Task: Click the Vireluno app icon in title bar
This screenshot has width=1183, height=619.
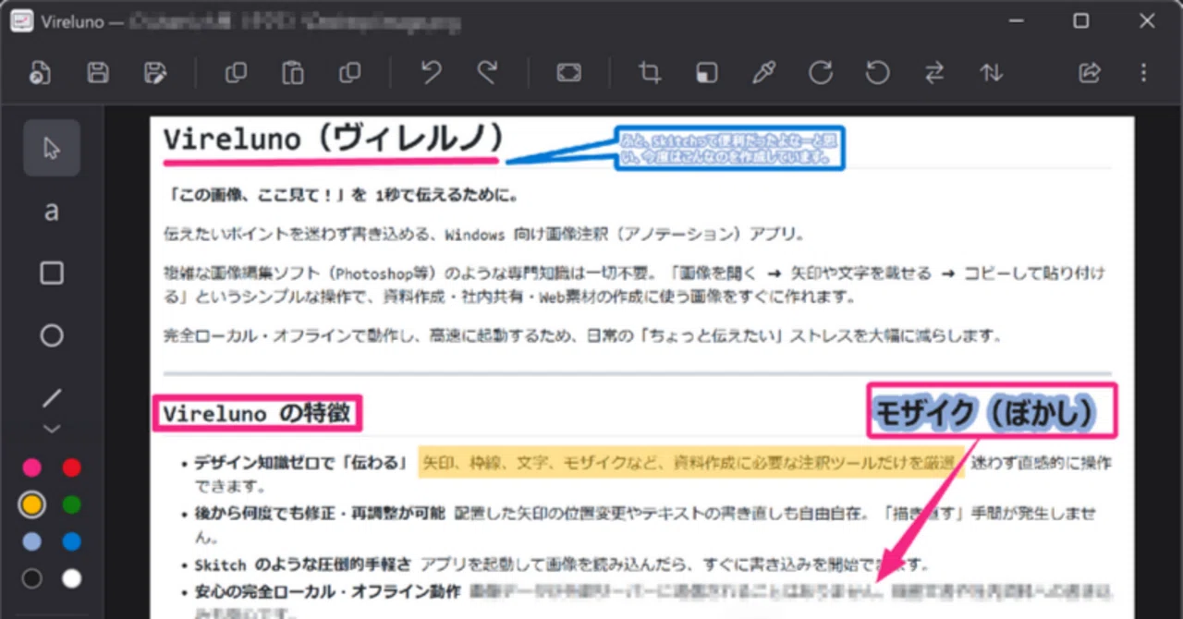Action: pos(22,21)
